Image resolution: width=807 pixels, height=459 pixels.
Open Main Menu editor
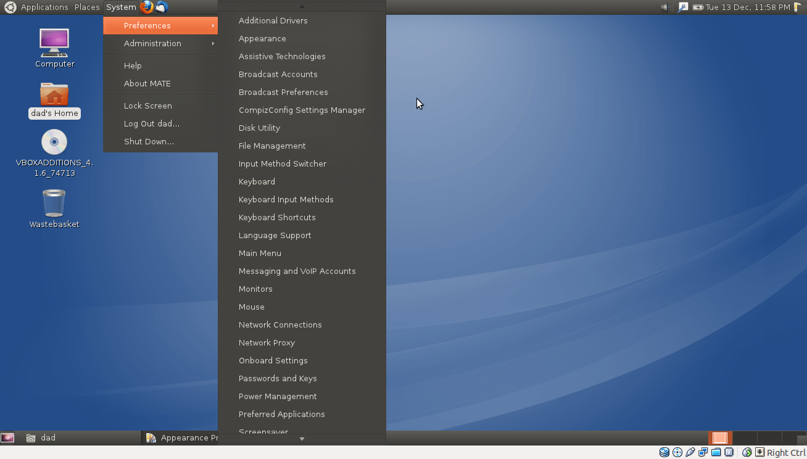coord(302,253)
